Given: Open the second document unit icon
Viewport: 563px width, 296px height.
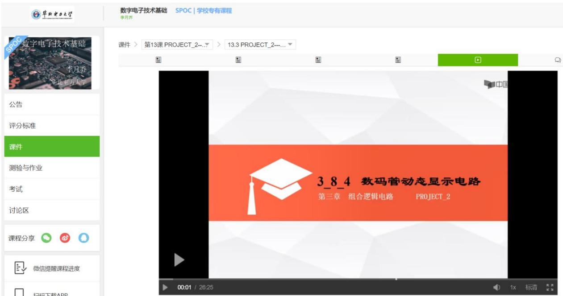Looking at the screenshot, I should pyautogui.click(x=238, y=60).
